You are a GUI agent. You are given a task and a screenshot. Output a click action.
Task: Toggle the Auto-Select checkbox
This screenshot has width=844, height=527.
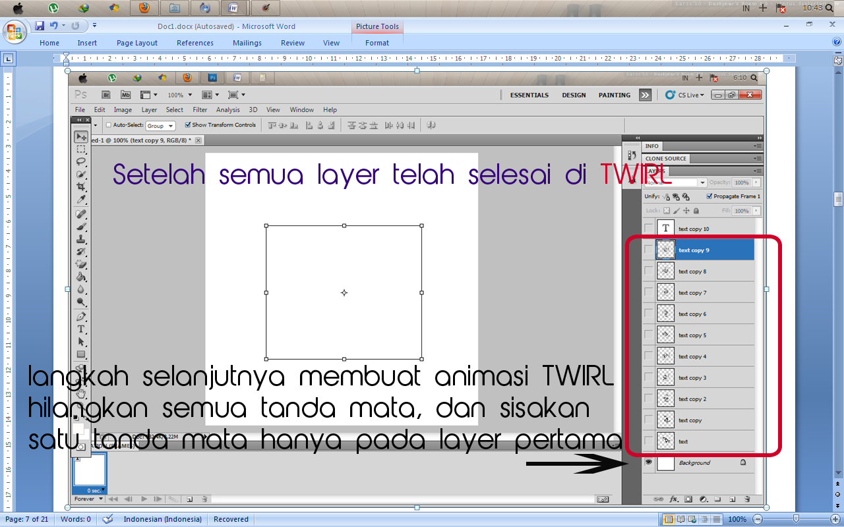point(107,125)
